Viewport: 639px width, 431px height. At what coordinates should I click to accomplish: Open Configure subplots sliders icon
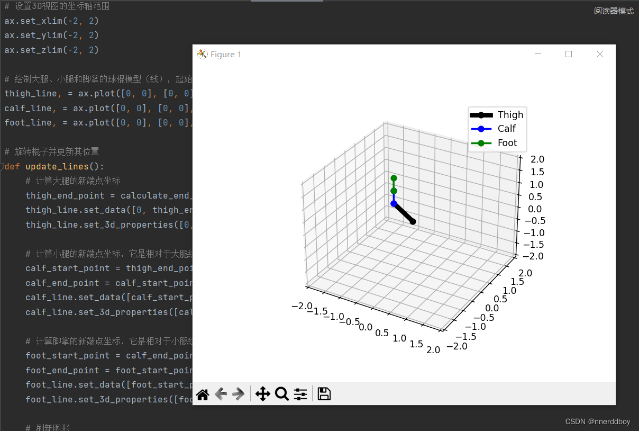click(300, 394)
